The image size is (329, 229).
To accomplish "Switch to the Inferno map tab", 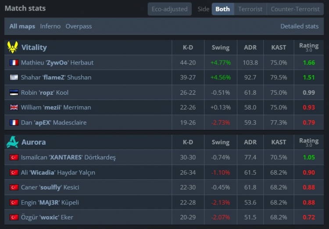I will 50,26.
